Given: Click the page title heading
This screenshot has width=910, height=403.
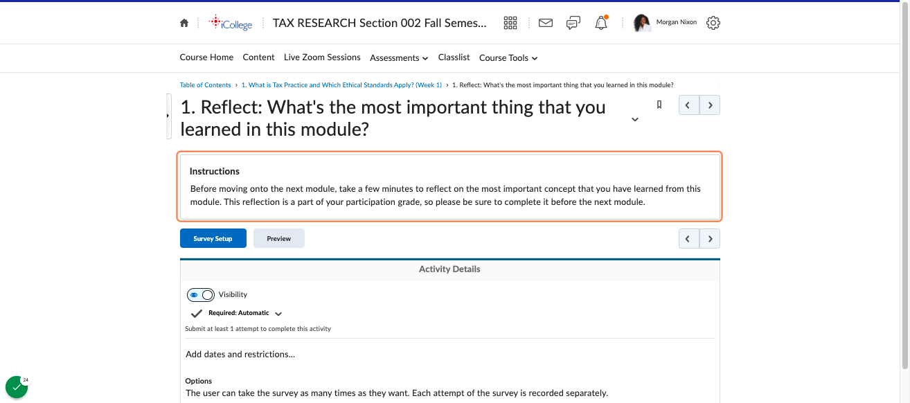Looking at the screenshot, I should [393, 118].
